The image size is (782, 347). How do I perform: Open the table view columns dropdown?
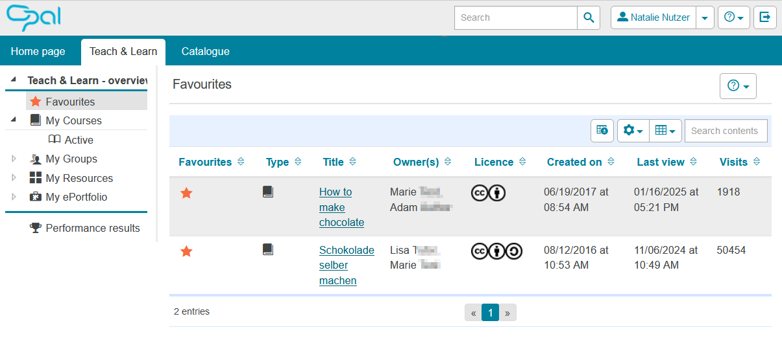point(665,131)
